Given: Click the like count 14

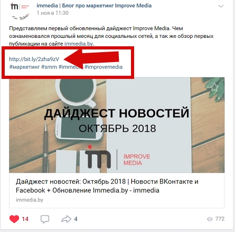Looking at the screenshot, I should [25, 219].
